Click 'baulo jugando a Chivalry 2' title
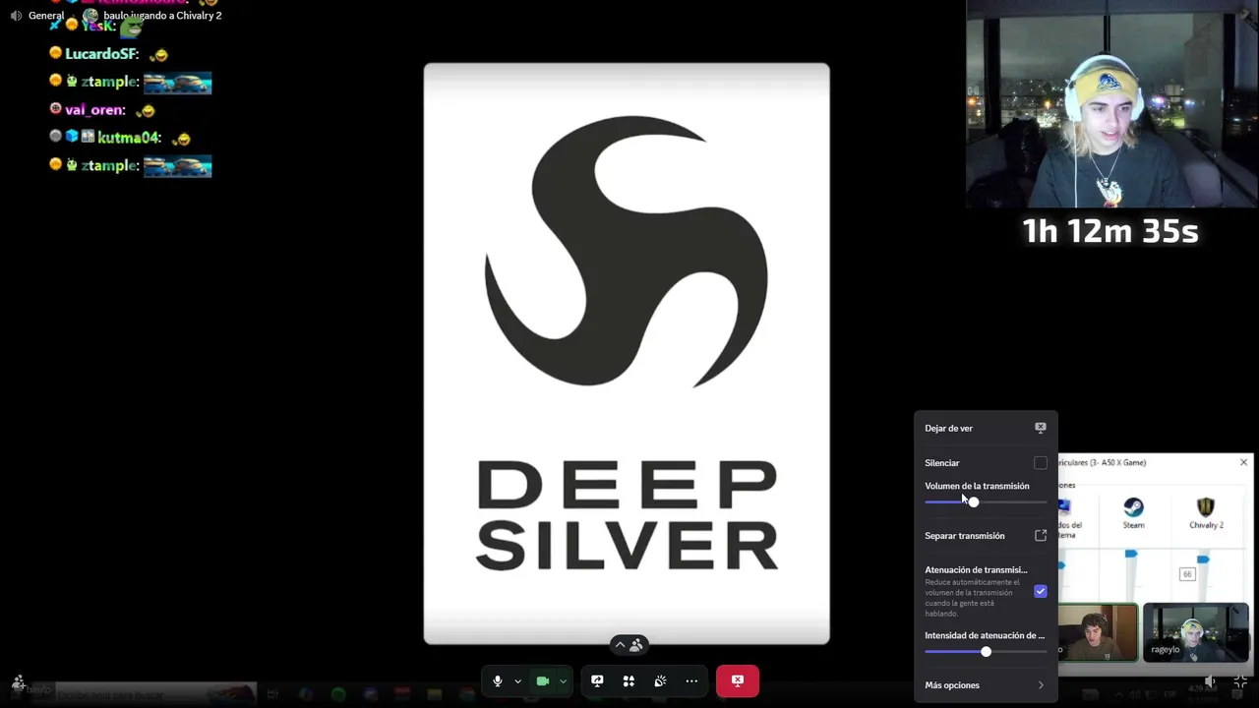The height and width of the screenshot is (708, 1259). (162, 16)
